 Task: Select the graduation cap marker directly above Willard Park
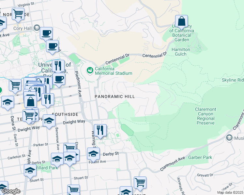click(x=57, y=159)
